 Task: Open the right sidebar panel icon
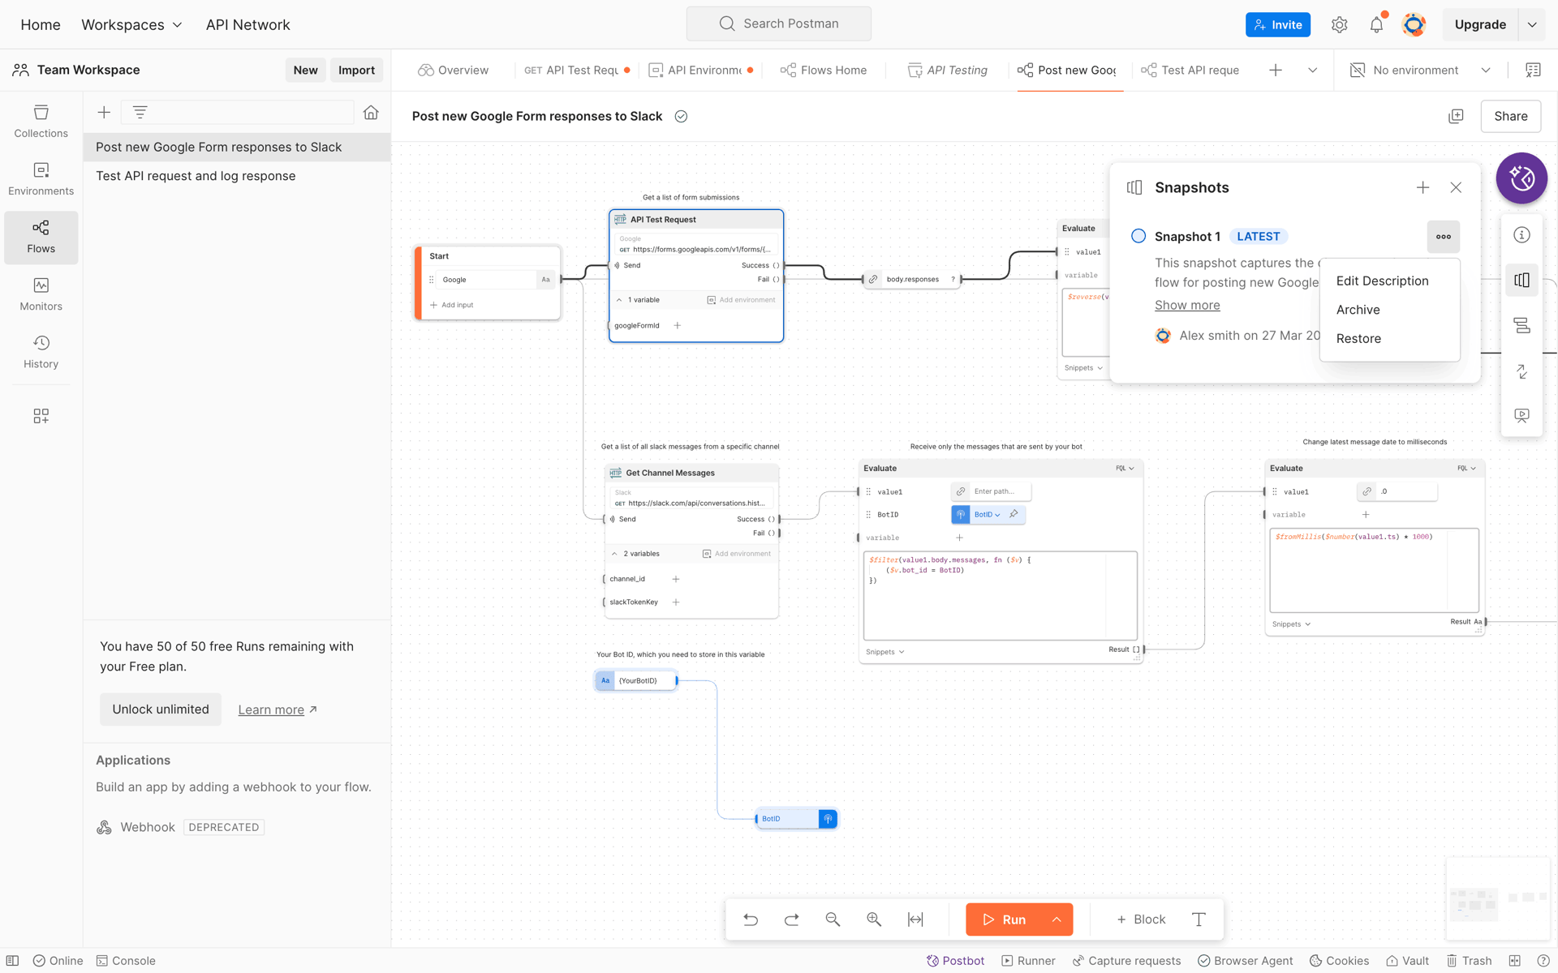(1533, 71)
